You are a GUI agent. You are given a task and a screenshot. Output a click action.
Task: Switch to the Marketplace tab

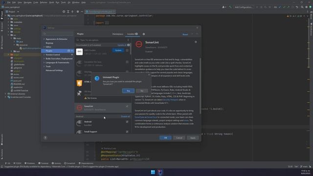click(117, 34)
